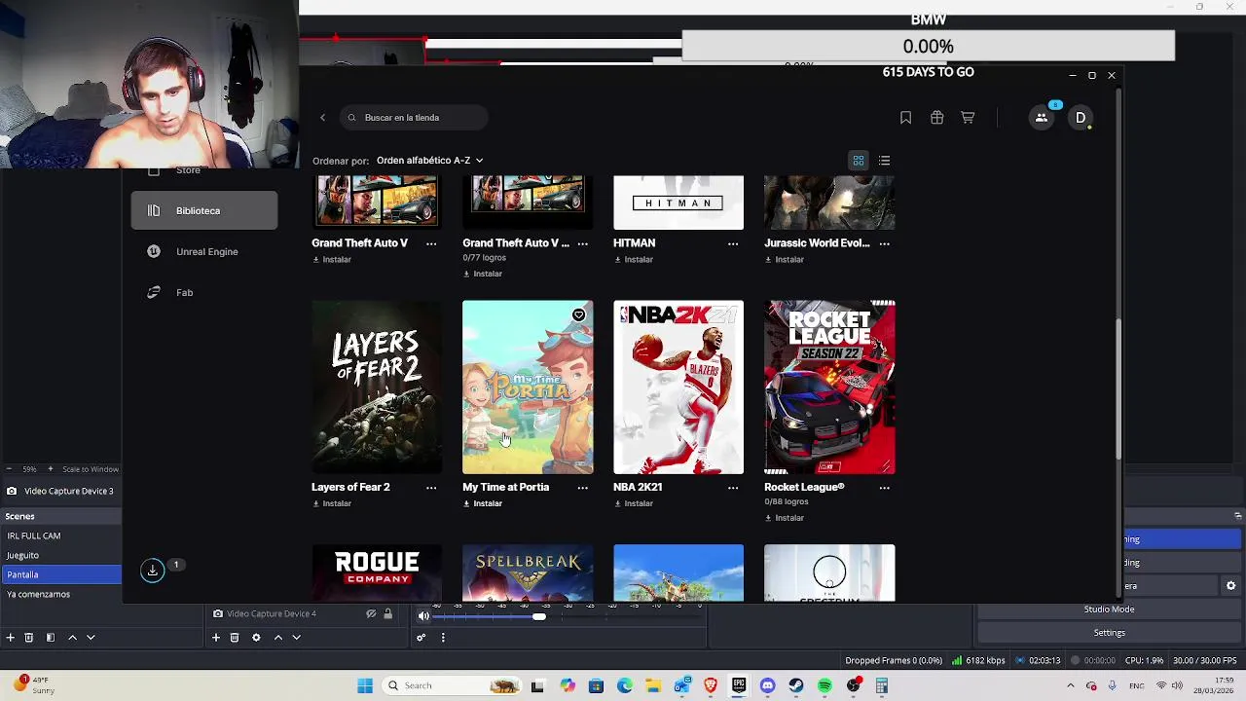
Task: Click Instalar under Layers of Fear 2
Action: tap(332, 503)
